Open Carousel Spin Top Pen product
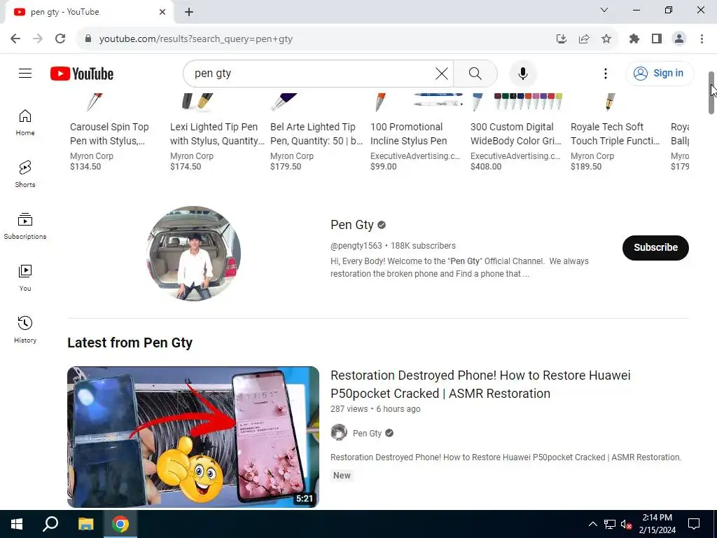Viewport: 717px width, 538px height. coord(110,134)
